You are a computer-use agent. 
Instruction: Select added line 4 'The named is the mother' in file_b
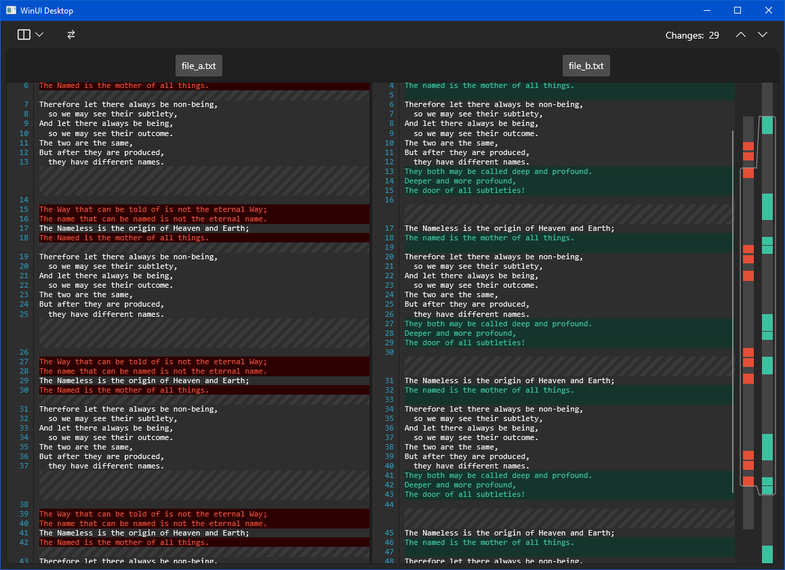[569, 85]
